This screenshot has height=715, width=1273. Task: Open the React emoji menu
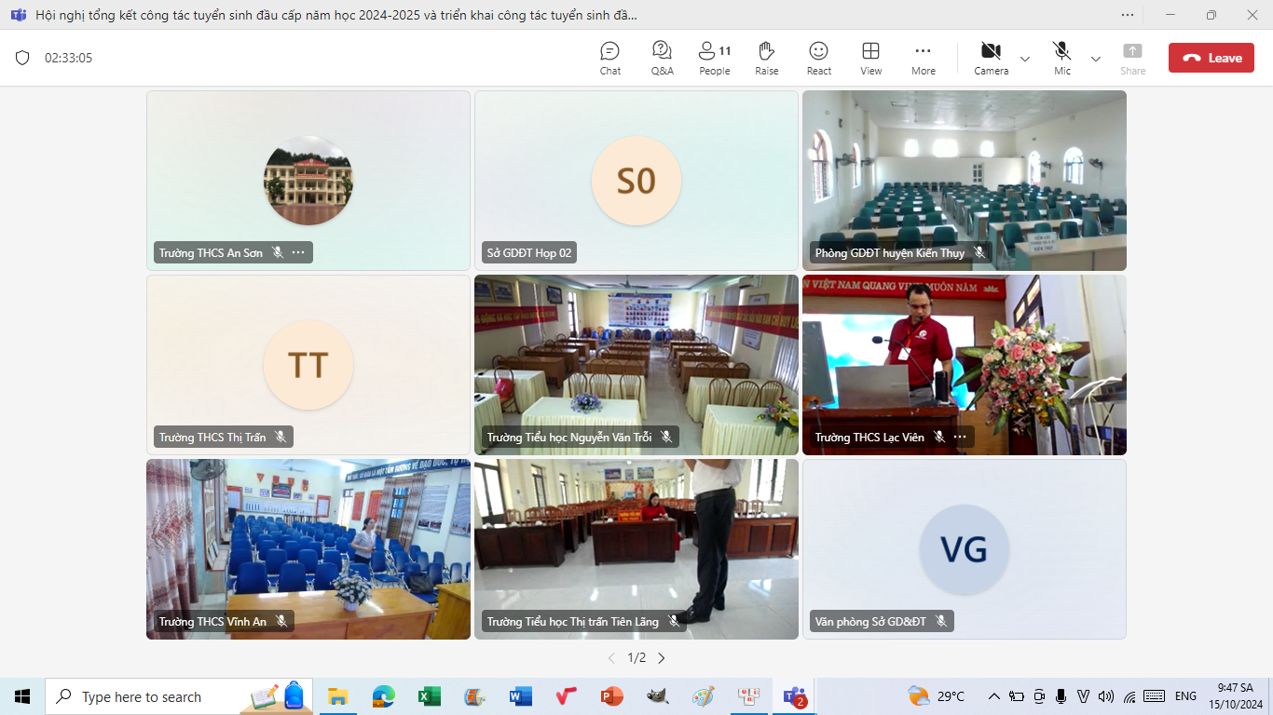[x=818, y=58]
